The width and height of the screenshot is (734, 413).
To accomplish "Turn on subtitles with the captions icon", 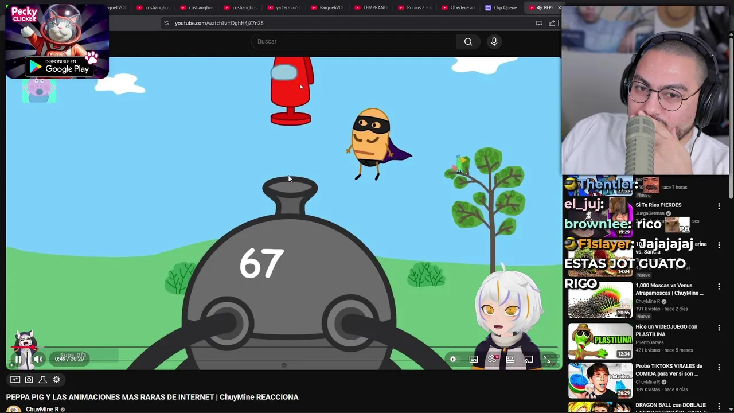I will [474, 359].
